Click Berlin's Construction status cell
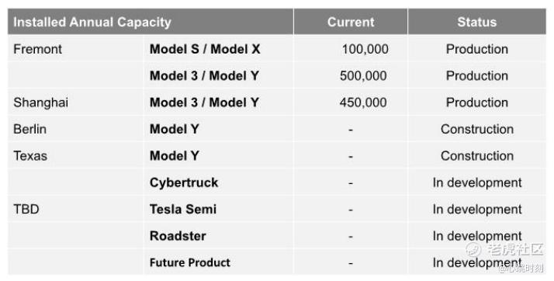Viewport: 554px width, 281px height. (x=477, y=129)
